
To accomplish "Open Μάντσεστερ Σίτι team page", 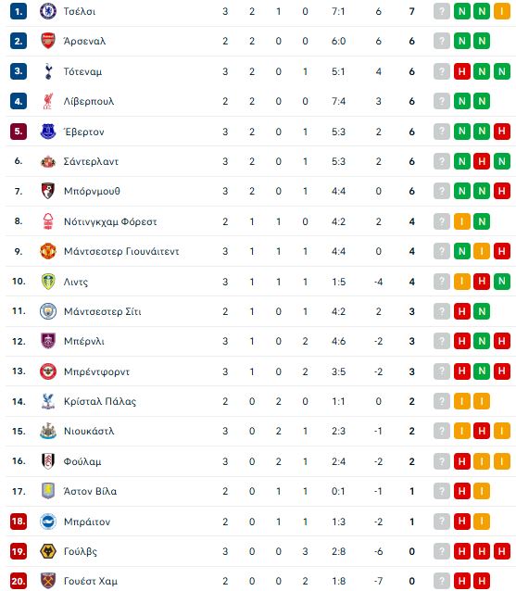I will click(x=103, y=311).
